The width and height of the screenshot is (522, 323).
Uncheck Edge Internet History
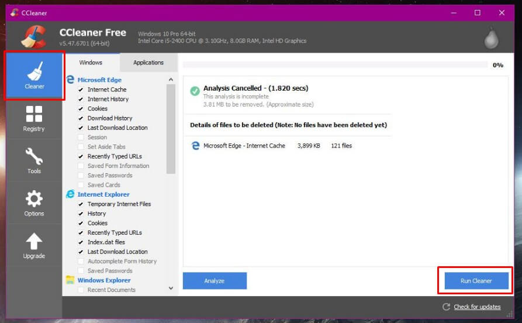[81, 99]
